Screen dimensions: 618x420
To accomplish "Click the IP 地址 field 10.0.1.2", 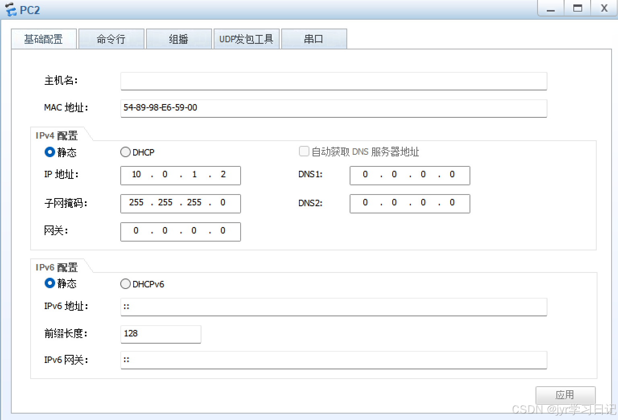I will point(181,176).
